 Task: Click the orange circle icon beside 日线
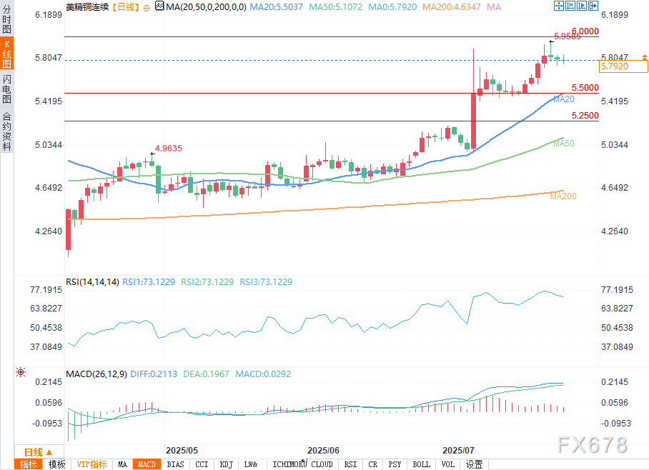tap(147, 8)
